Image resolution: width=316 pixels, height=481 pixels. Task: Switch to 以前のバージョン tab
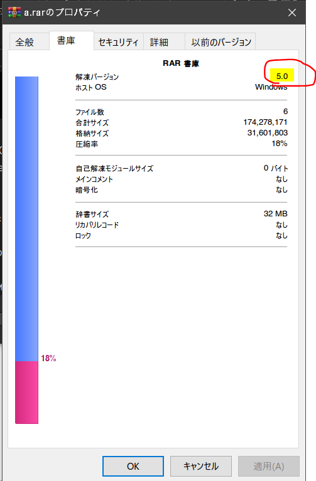(221, 42)
